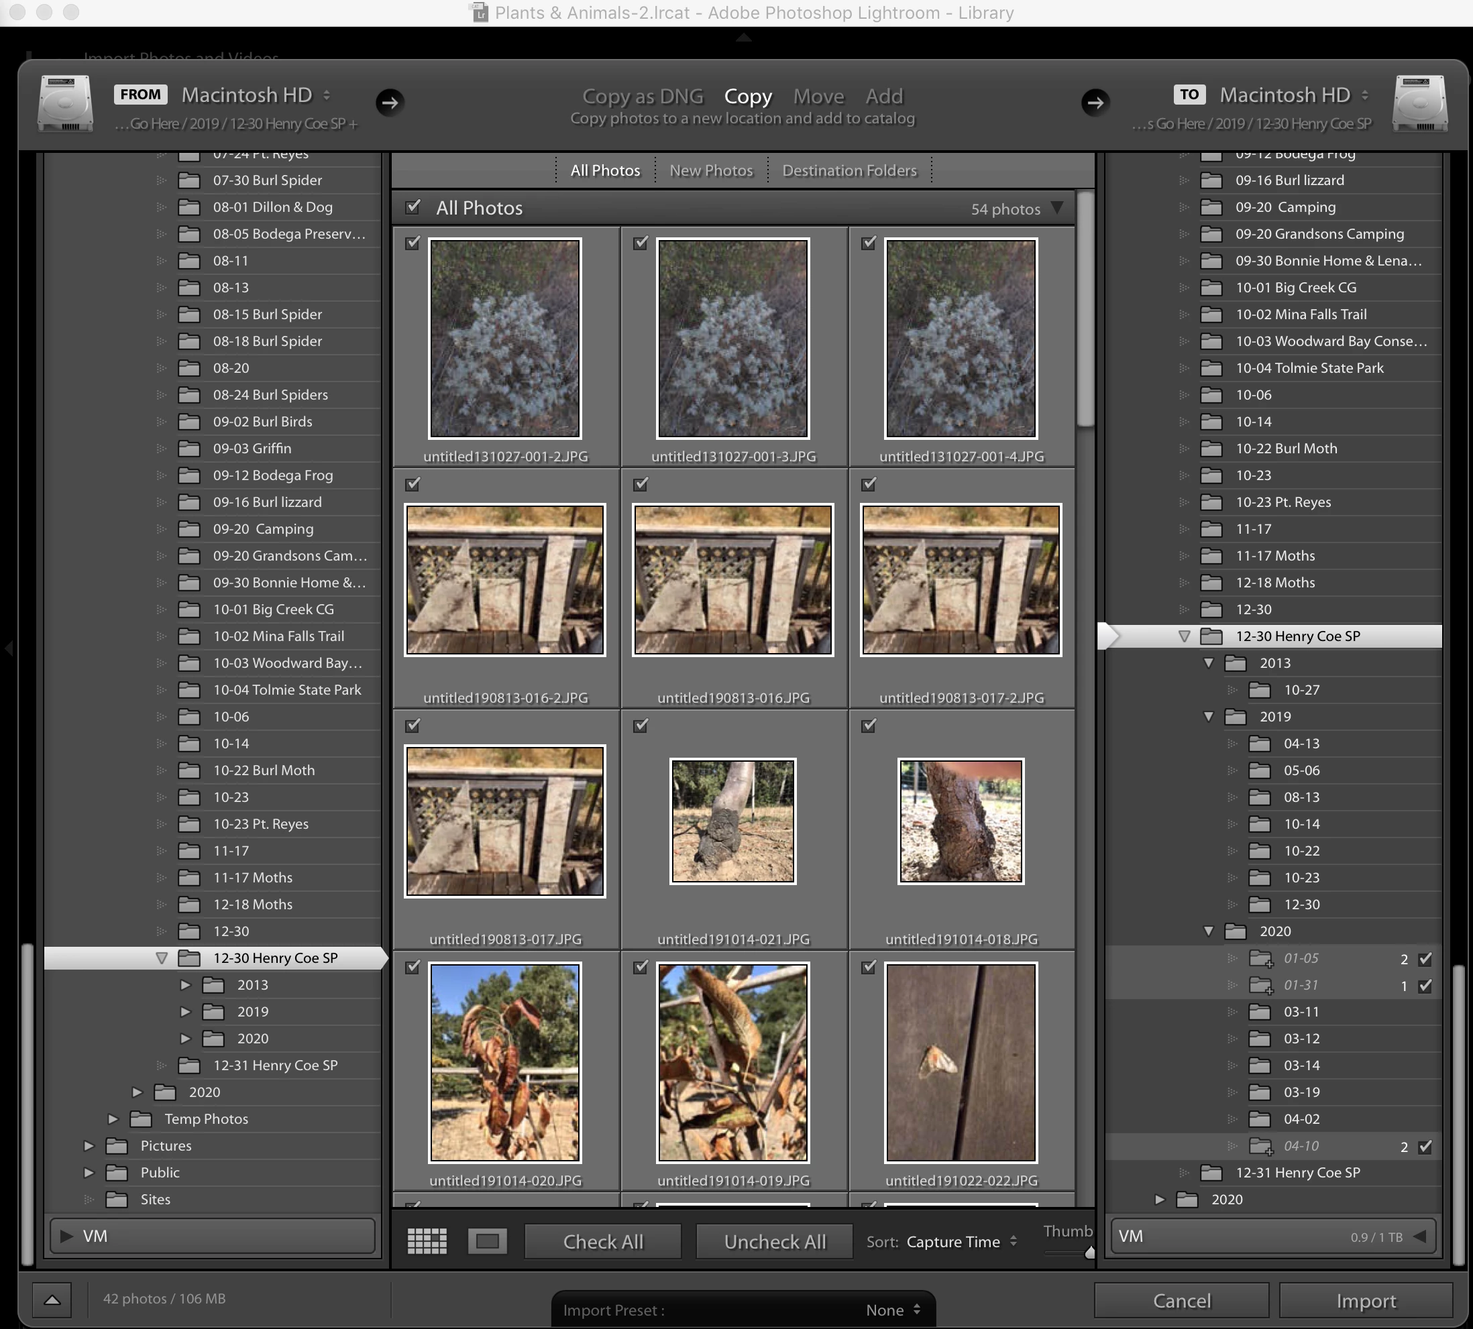Viewport: 1473px width, 1329px height.
Task: Switch to grid view icon
Action: (427, 1240)
